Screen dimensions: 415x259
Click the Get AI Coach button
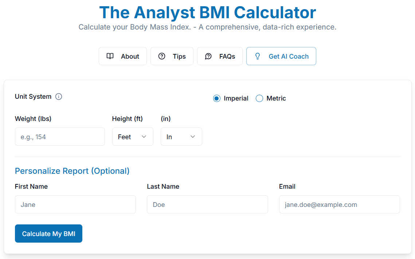(281, 56)
